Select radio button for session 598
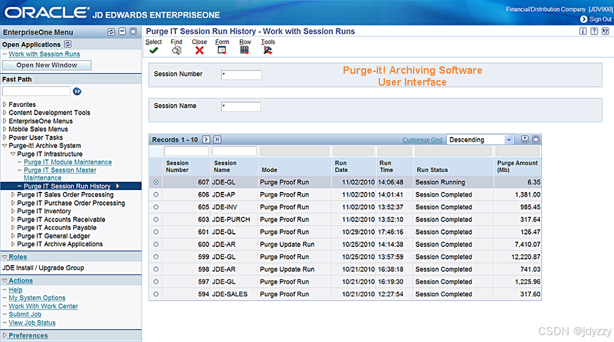614x342 pixels. [x=156, y=269]
